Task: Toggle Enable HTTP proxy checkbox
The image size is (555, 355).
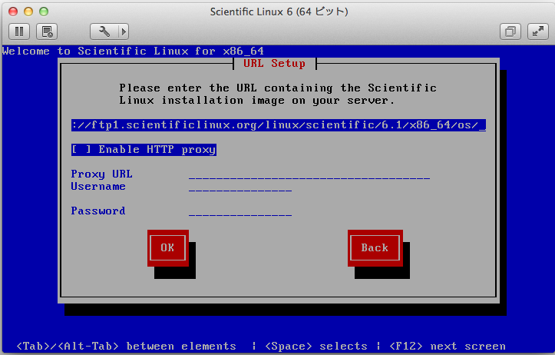Action: (144, 150)
